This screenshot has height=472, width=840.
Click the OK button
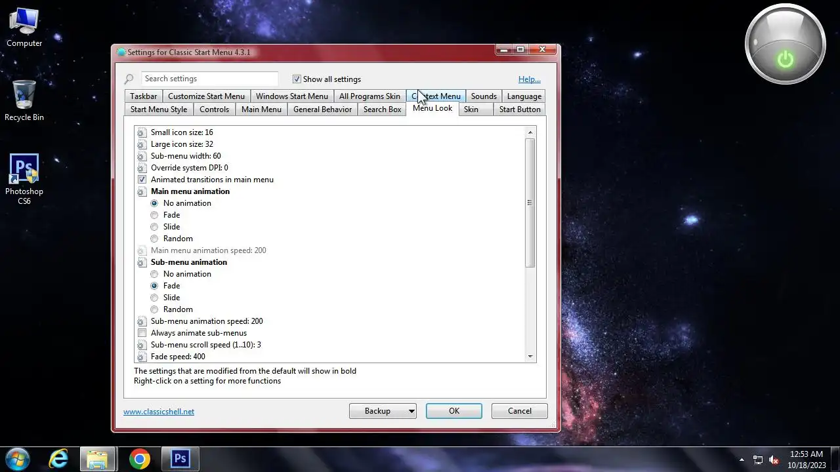click(454, 411)
